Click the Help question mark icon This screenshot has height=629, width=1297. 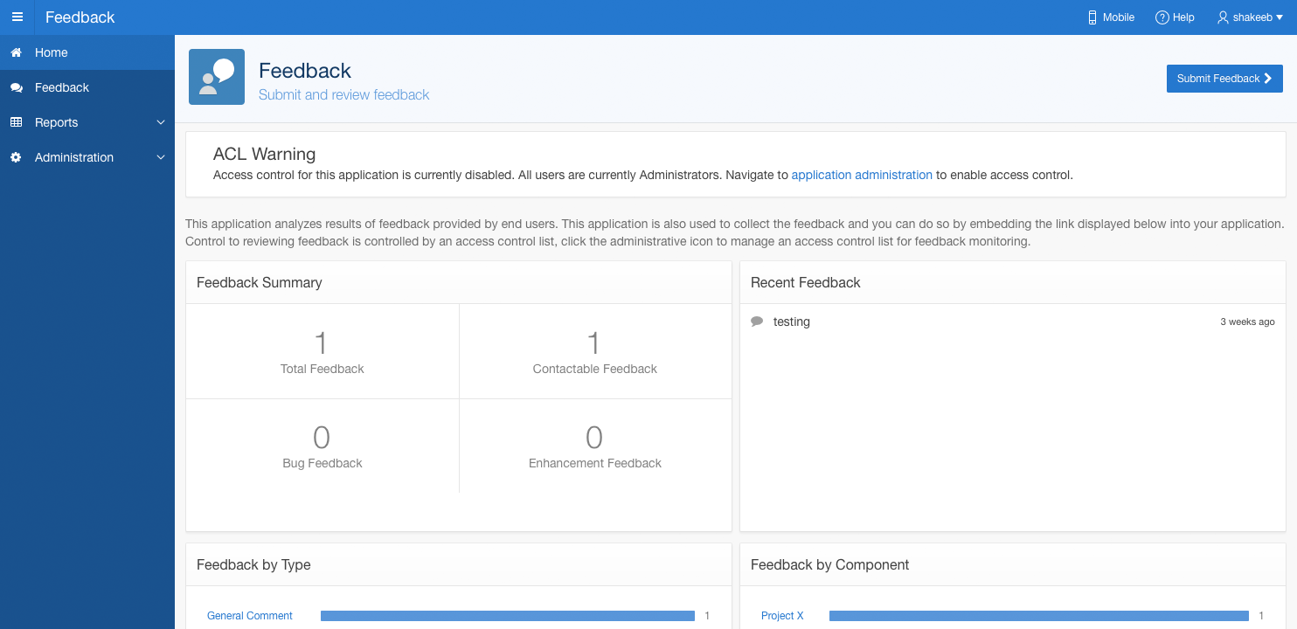(x=1162, y=17)
